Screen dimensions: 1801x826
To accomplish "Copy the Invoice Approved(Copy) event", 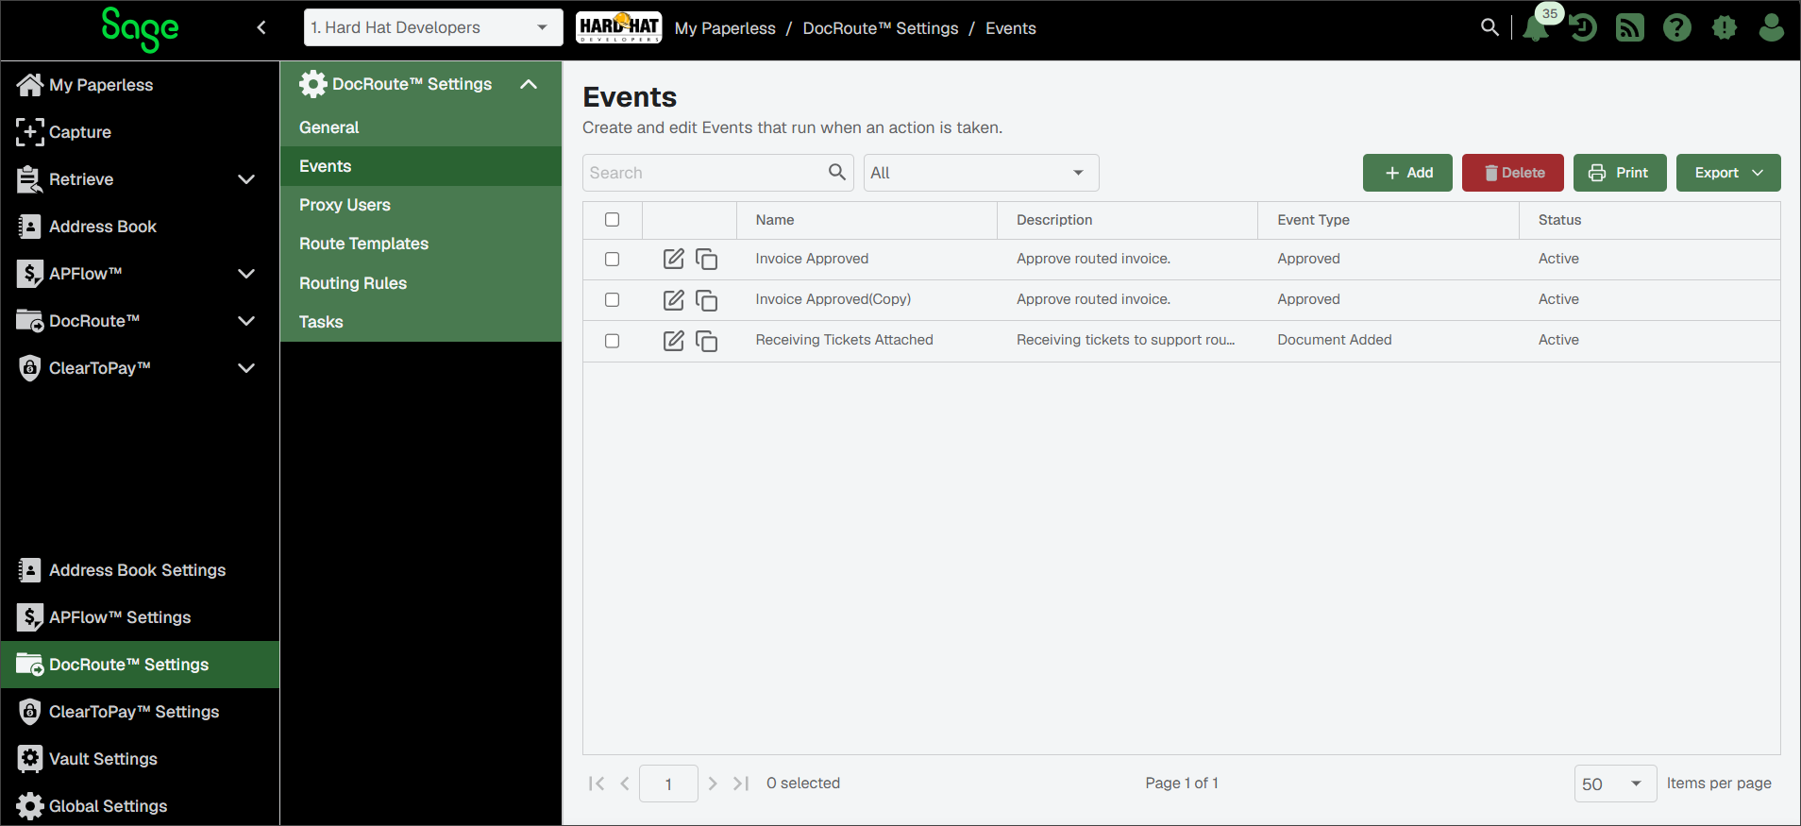I will (x=707, y=299).
